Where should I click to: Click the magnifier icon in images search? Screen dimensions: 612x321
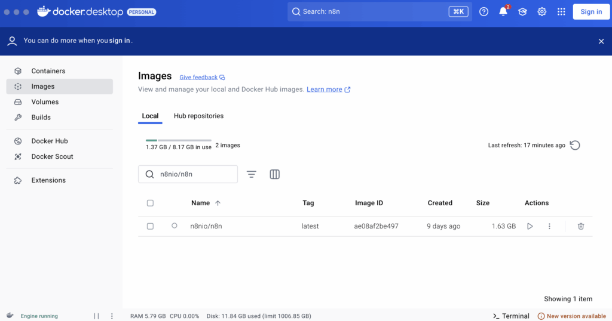[149, 174]
